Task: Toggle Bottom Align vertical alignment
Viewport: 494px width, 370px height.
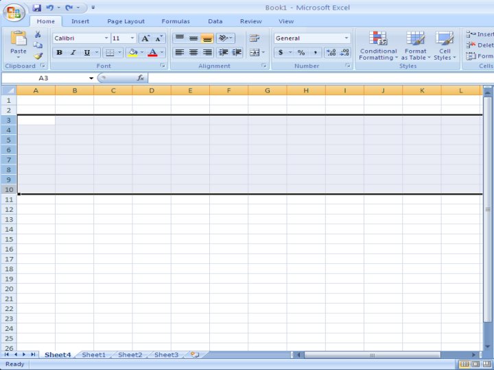Action: coord(207,38)
